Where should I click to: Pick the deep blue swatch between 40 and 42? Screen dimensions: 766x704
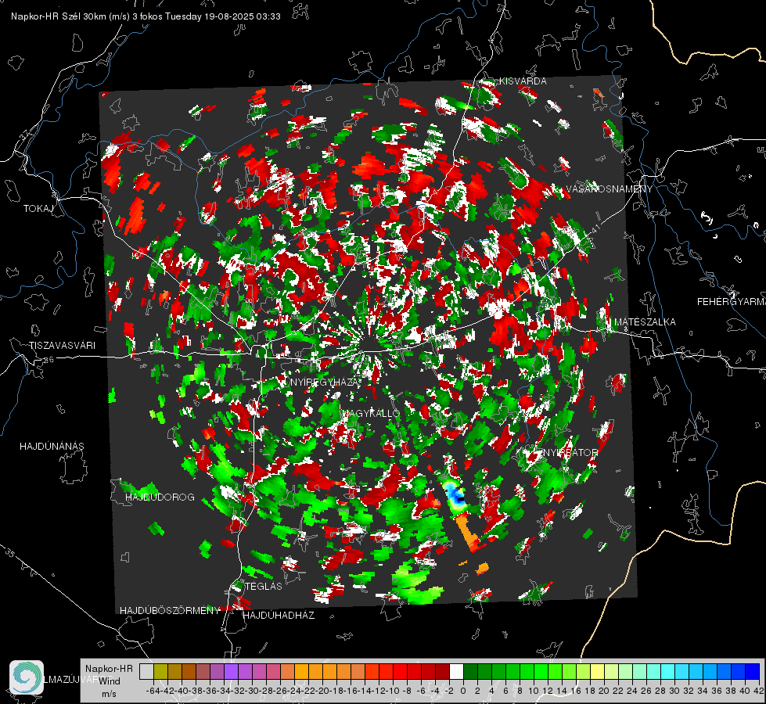coord(752,671)
